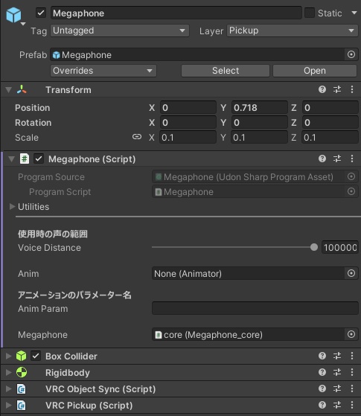Open Megaphone (Script) help icon
Viewport: 361px width, 416px height.
322,159
